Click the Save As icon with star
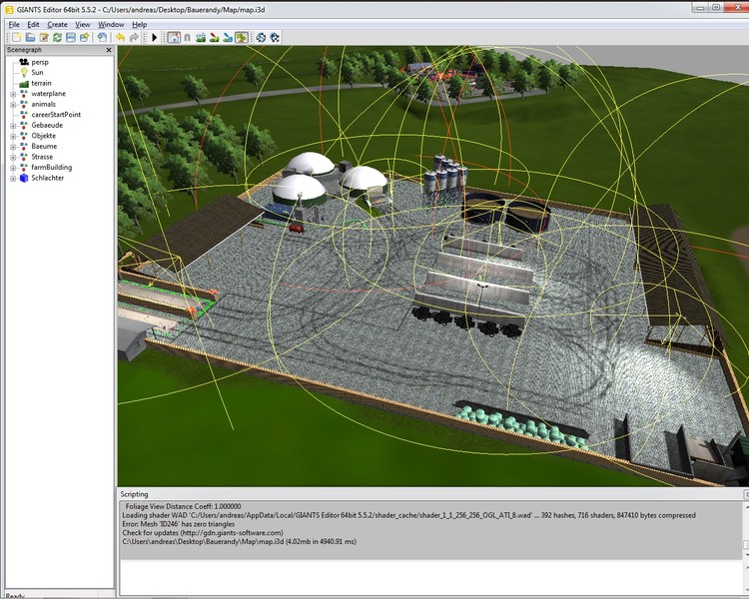Screen dimensions: 749x599 coord(85,37)
